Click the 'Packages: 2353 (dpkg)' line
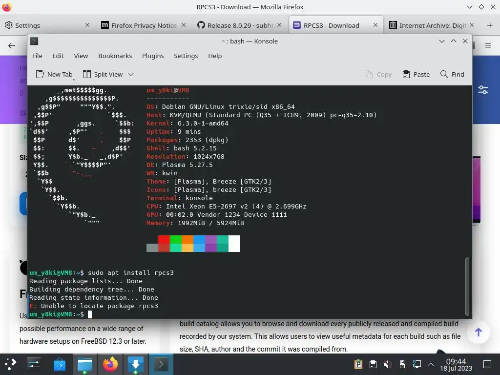Screen dimensions: 500x375 point(187,140)
